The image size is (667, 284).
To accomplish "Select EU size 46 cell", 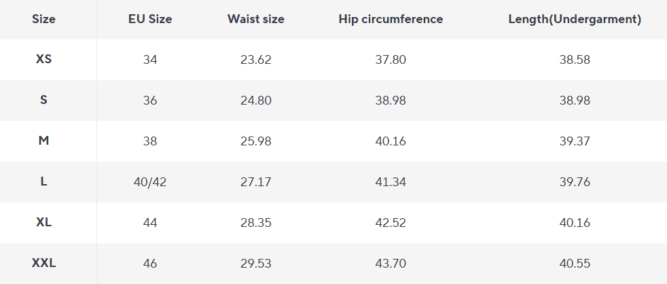I will click(x=150, y=263).
